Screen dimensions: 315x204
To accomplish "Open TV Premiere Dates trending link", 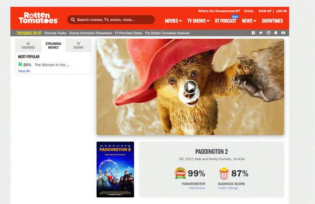I will pyautogui.click(x=129, y=33).
